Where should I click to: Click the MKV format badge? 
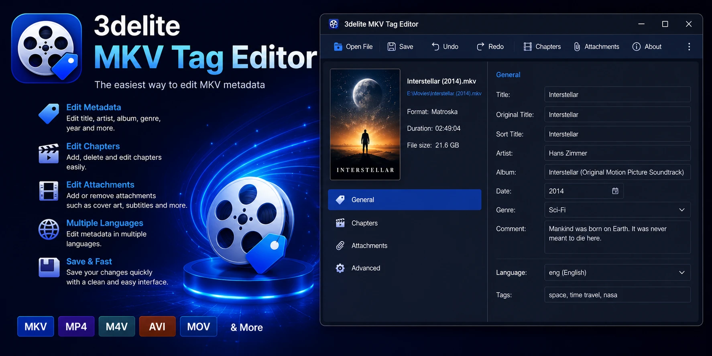tap(36, 326)
